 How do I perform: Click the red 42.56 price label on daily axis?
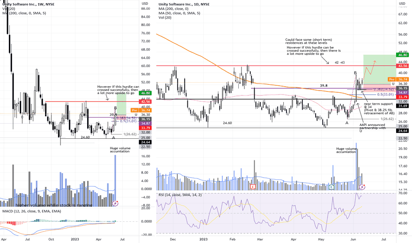[x=403, y=66]
